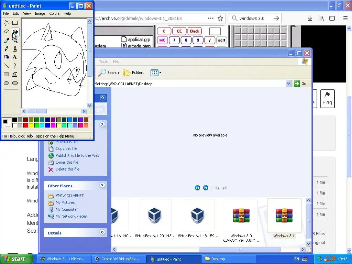352x264 pixels.
Task: Switch to Desktop folder taskbar button
Action: 229,259
